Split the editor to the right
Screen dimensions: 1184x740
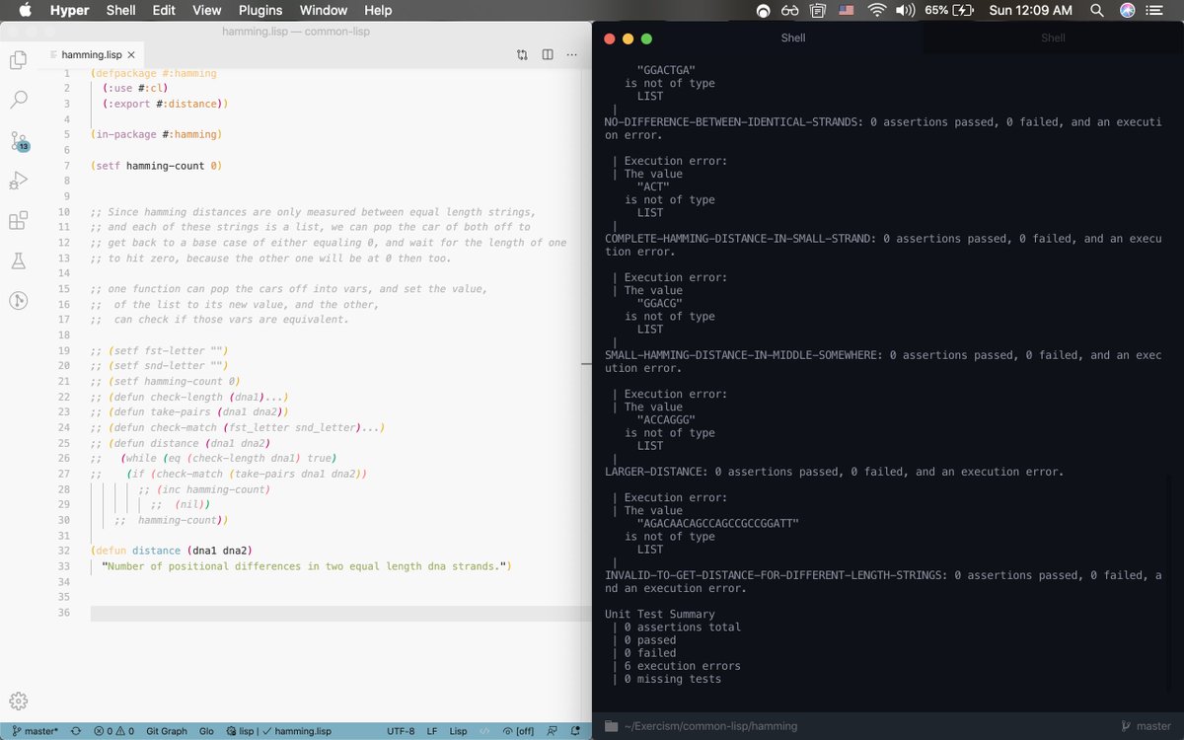click(x=548, y=55)
